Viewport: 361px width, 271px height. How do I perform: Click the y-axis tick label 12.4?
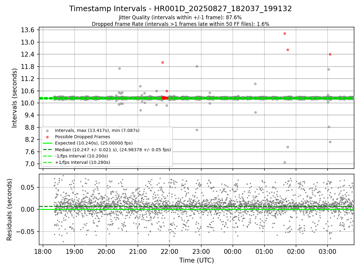(x=28, y=54)
